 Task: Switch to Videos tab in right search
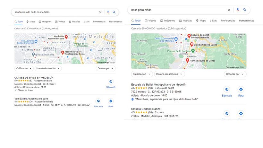pos(150,21)
